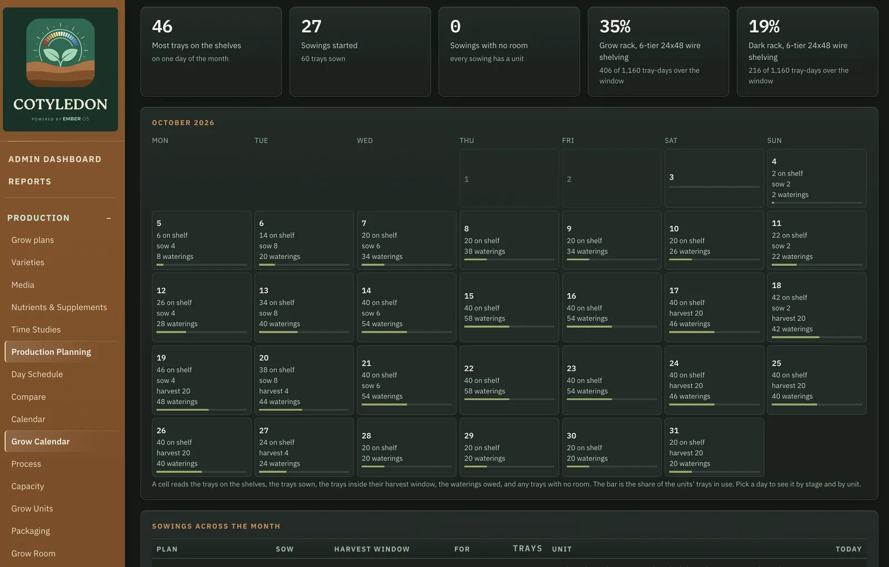Image resolution: width=889 pixels, height=567 pixels.
Task: Open the Varieties page
Action: (x=28, y=262)
